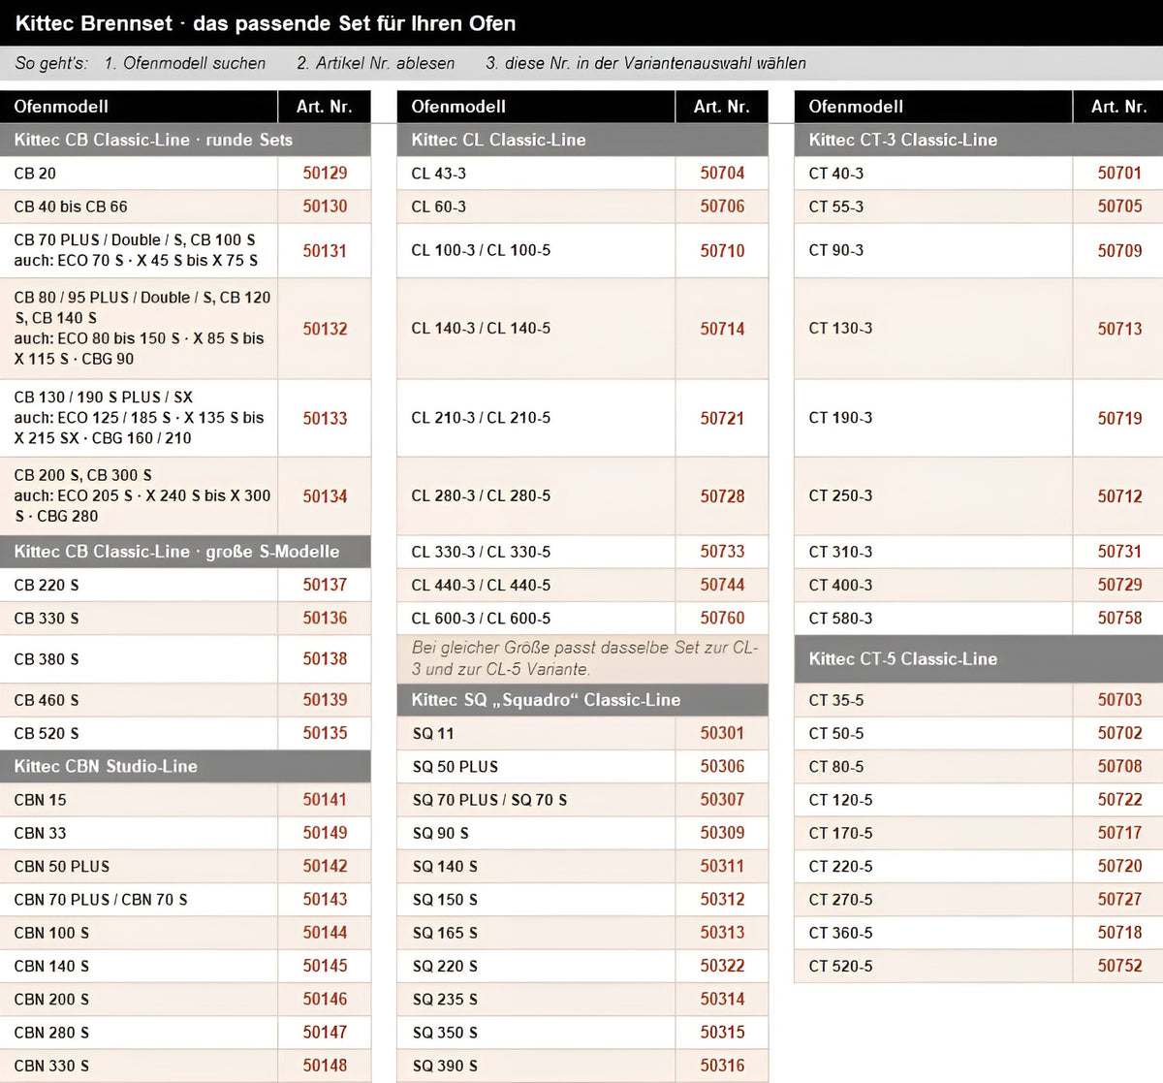The image size is (1163, 1083).
Task: Select article number 50141 for CBN 15
Action: tap(325, 799)
